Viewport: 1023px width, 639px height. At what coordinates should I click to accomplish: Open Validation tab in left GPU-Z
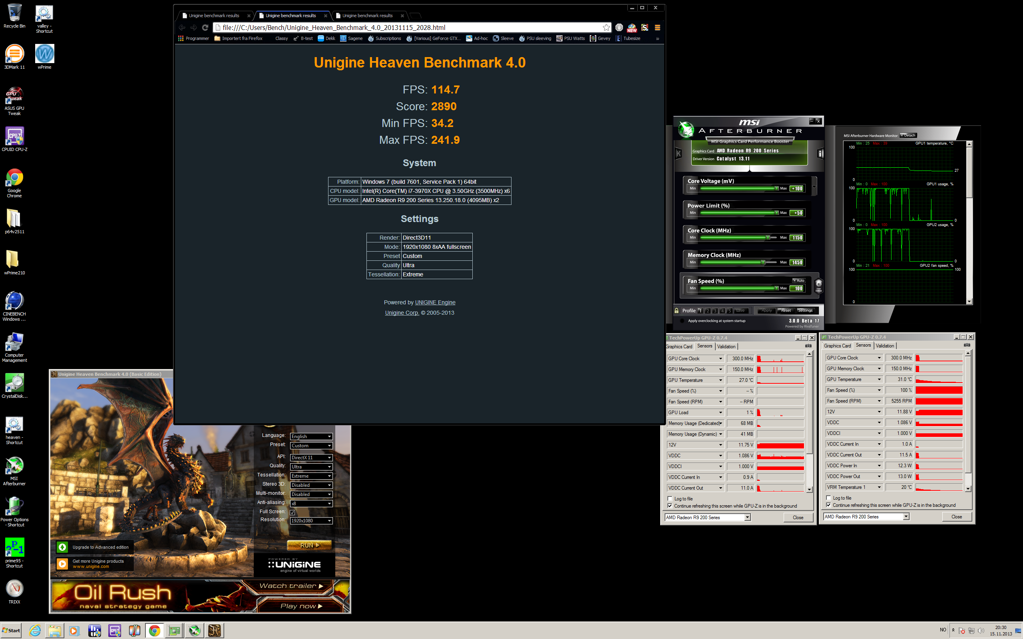tap(726, 347)
